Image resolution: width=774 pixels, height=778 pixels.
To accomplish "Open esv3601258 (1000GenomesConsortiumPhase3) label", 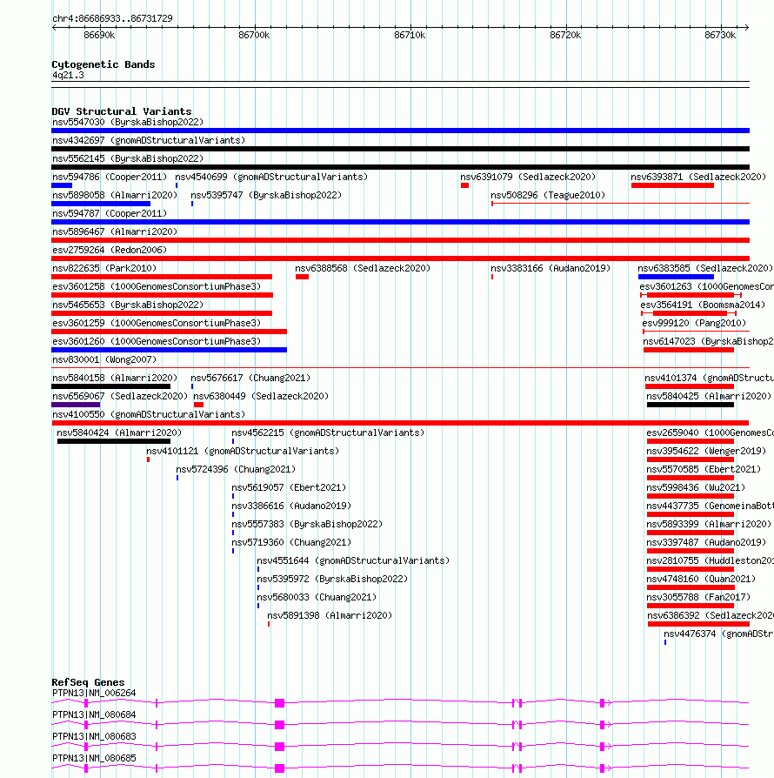I will pos(157,287).
